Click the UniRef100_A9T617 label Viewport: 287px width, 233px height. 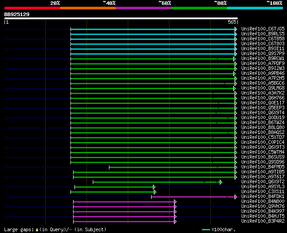pos(263,177)
